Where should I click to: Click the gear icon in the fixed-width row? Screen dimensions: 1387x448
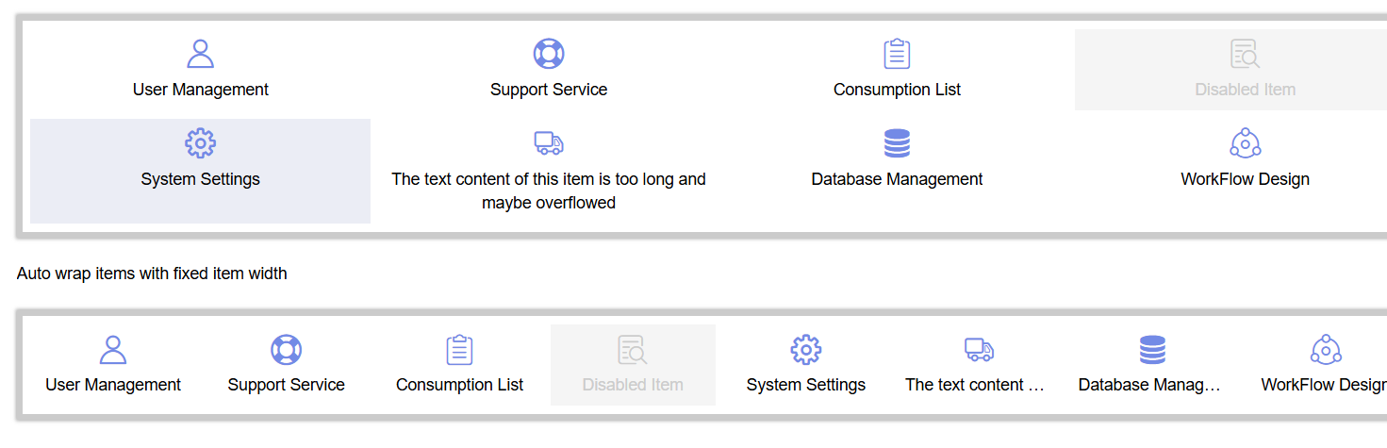806,349
